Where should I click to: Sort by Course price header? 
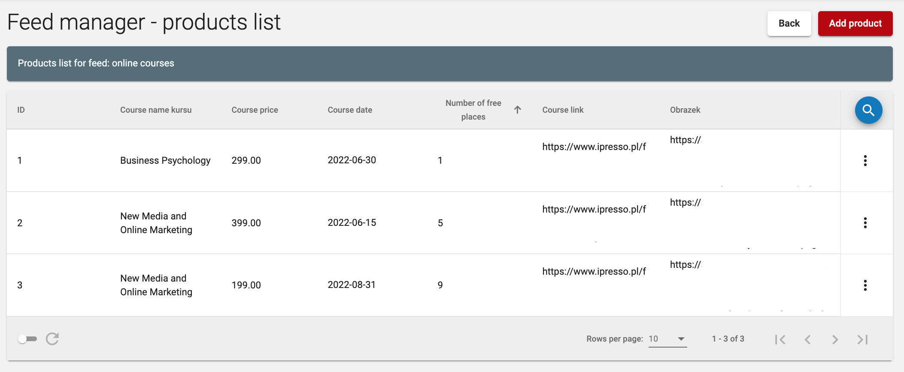[x=255, y=110]
